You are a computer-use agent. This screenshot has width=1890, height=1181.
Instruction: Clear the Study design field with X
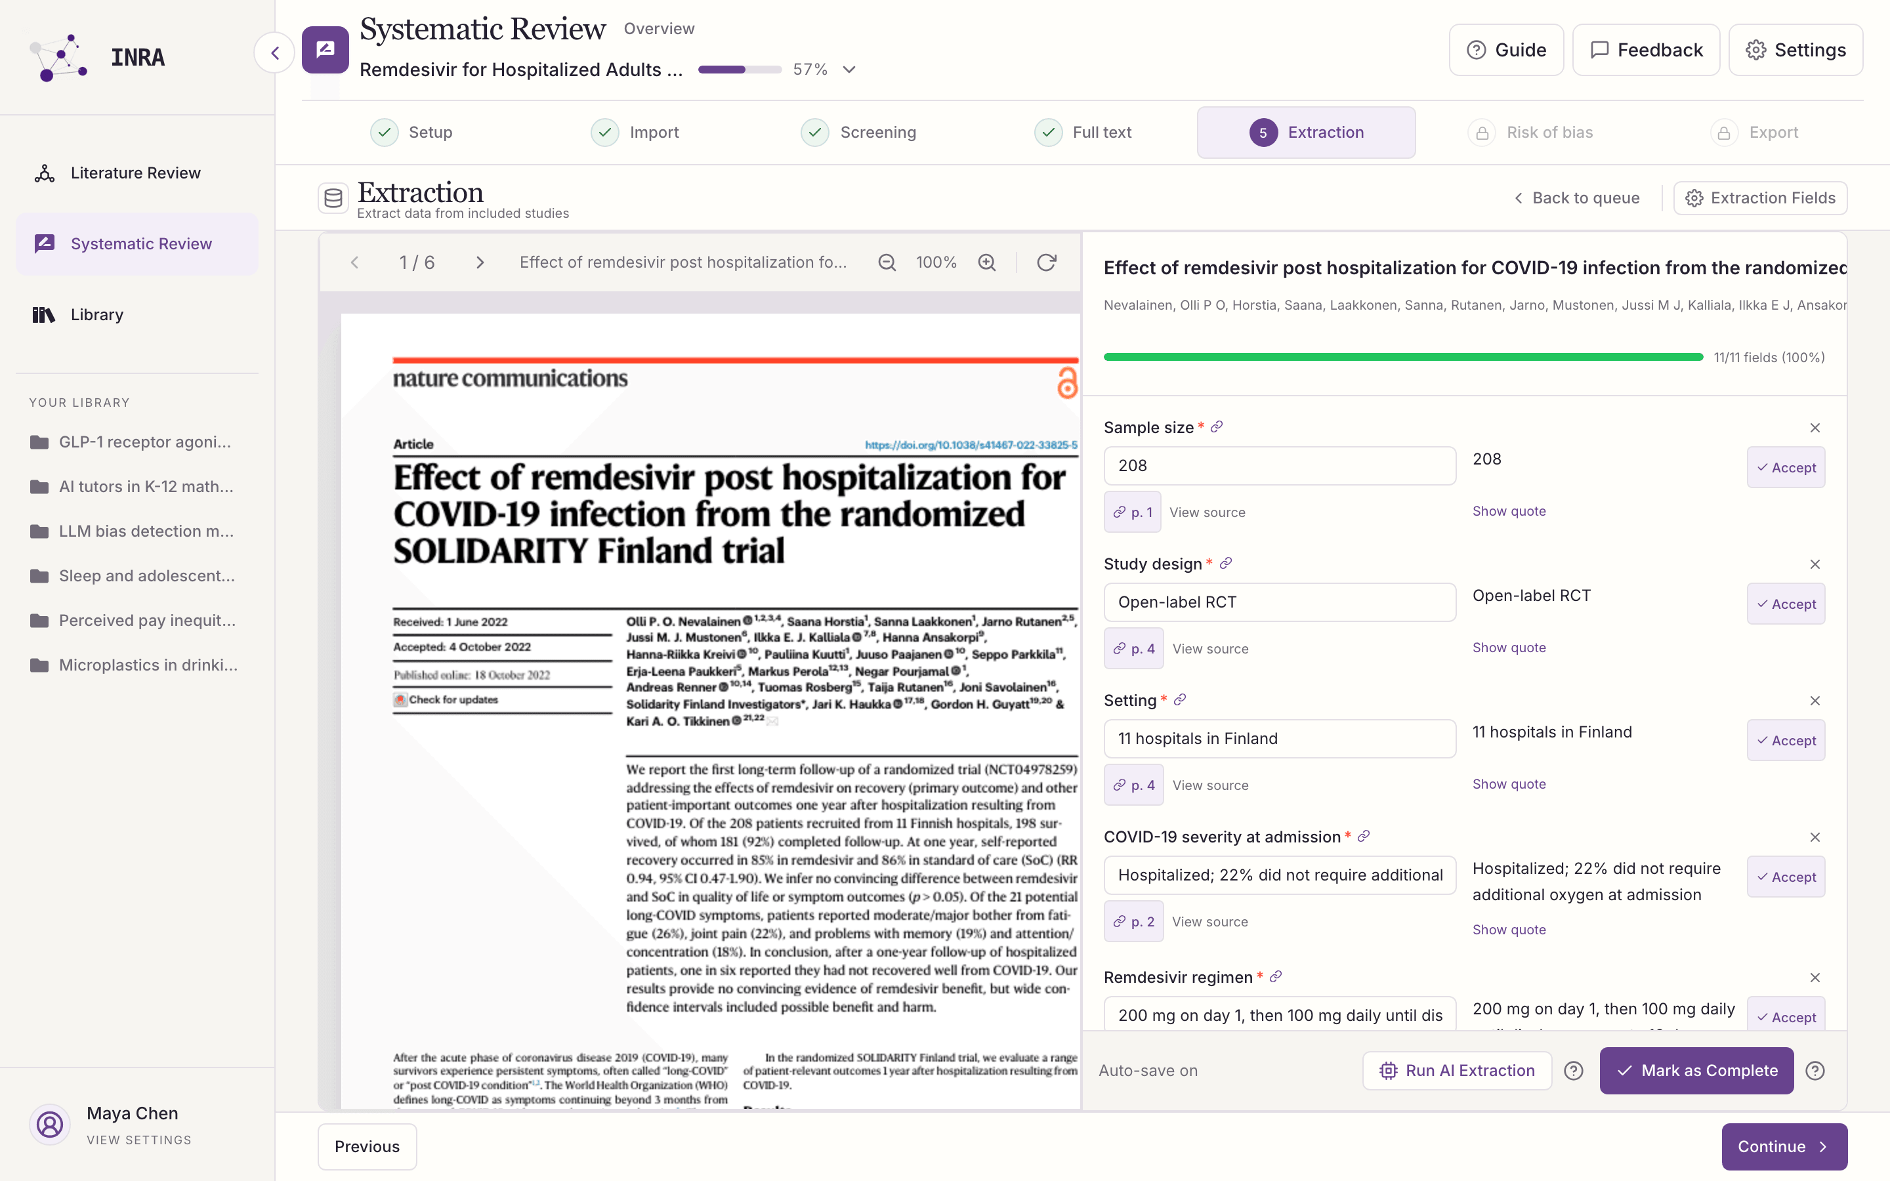1815,565
